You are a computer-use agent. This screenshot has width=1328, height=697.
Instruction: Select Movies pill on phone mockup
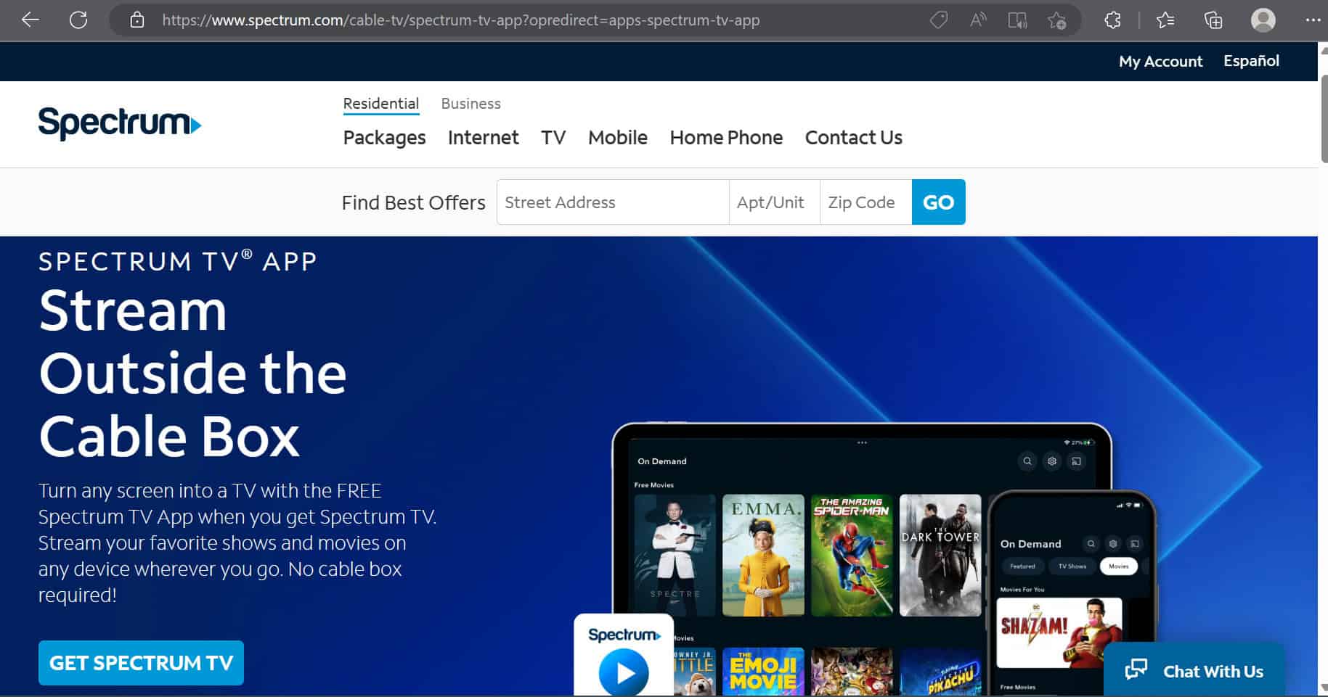[x=1118, y=566]
